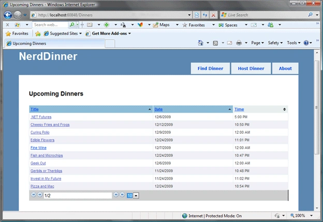Toggle Date column sort arrow
Image resolution: width=323 pixels, height=222 pixels.
tap(230, 109)
